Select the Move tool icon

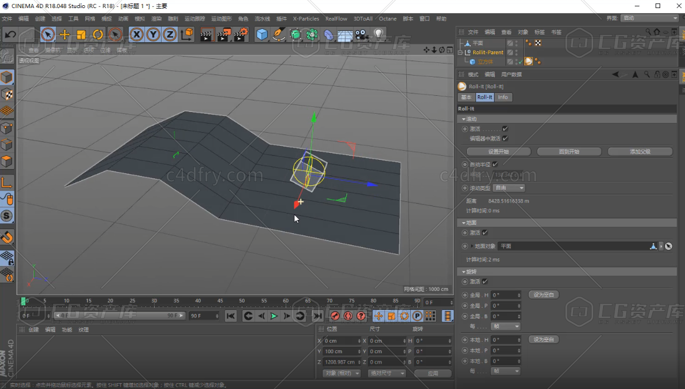tap(65, 35)
